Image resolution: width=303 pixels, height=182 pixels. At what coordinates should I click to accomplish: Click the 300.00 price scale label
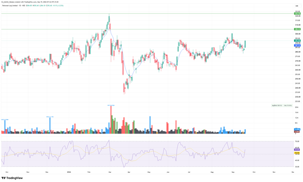pos(298,34)
